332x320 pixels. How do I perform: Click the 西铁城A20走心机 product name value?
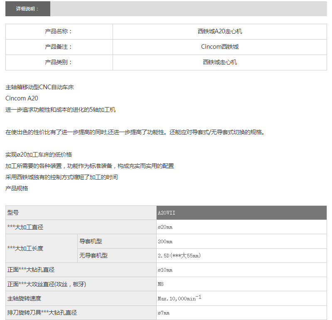219,31
